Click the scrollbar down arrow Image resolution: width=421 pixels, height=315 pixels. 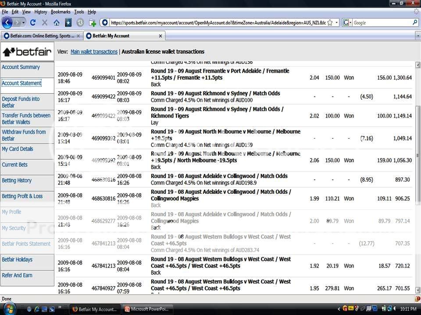pyautogui.click(x=418, y=290)
